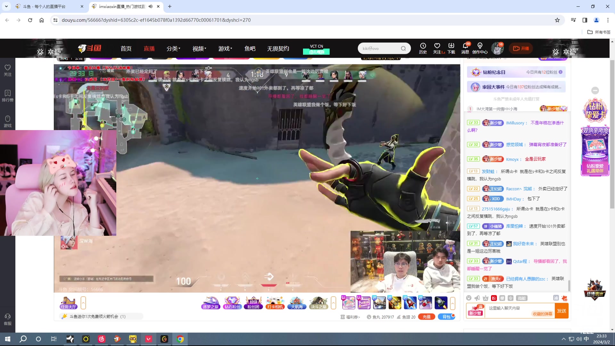615x346 pixels.
Task: Click megaphone horn icon in chat toolbar
Action: pyautogui.click(x=477, y=298)
